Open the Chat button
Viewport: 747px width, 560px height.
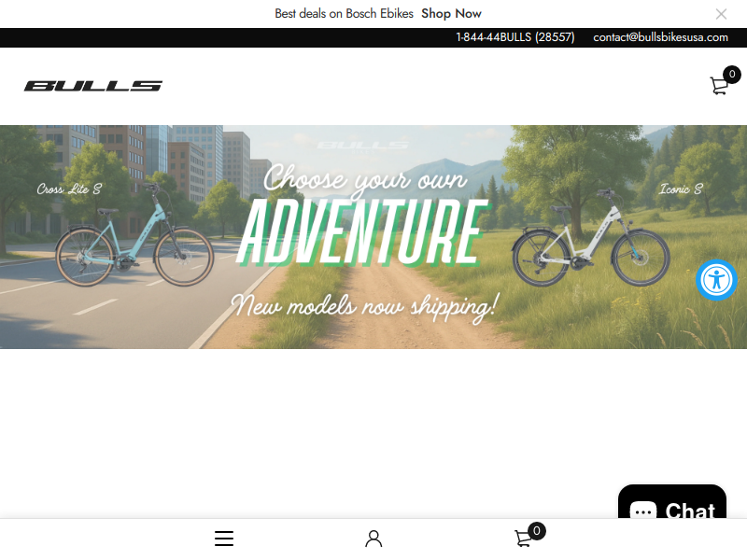pos(672,502)
